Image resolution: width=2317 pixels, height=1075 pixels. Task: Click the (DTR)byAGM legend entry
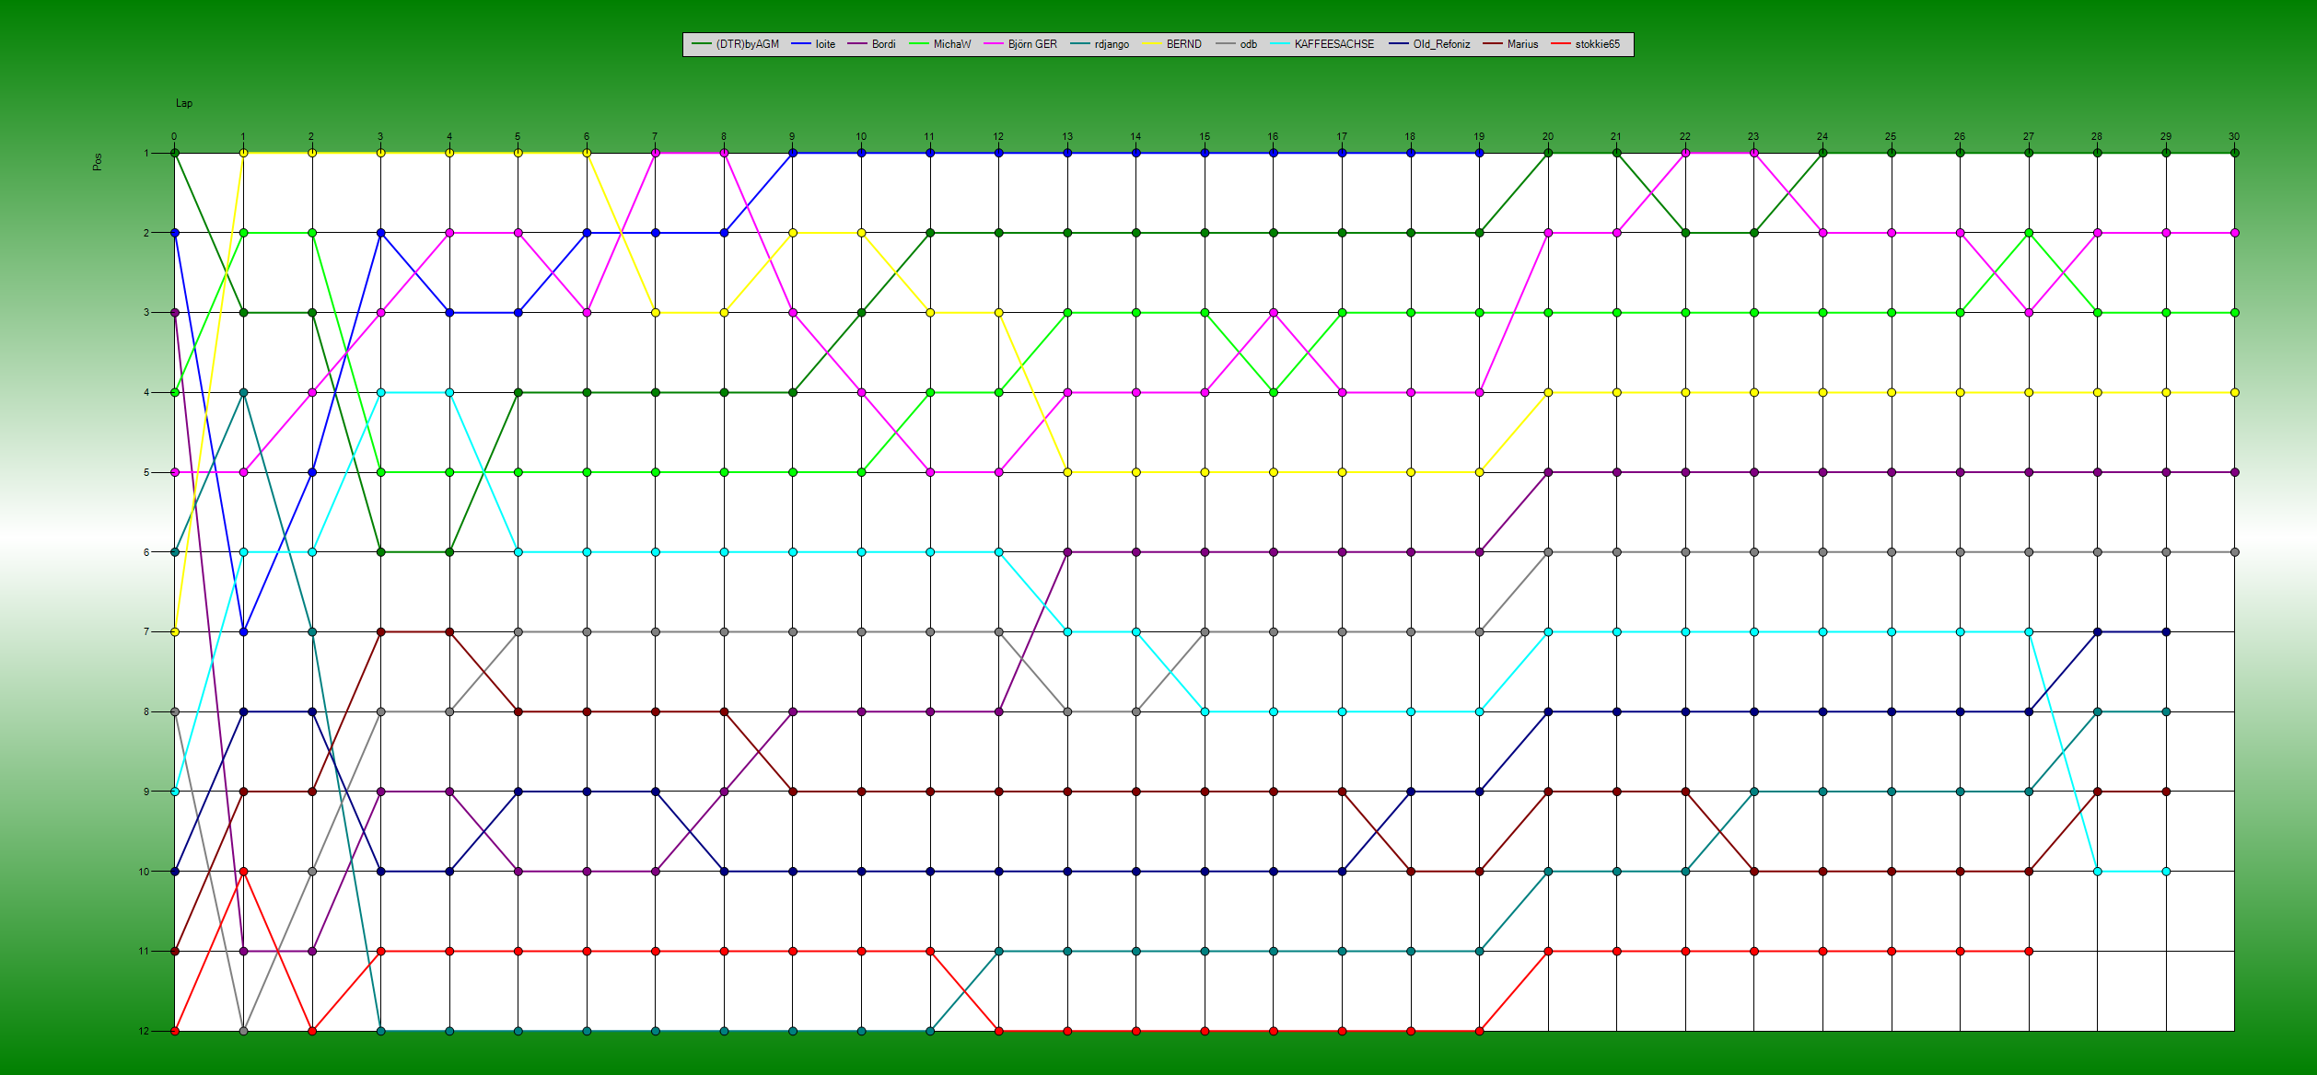click(x=747, y=44)
